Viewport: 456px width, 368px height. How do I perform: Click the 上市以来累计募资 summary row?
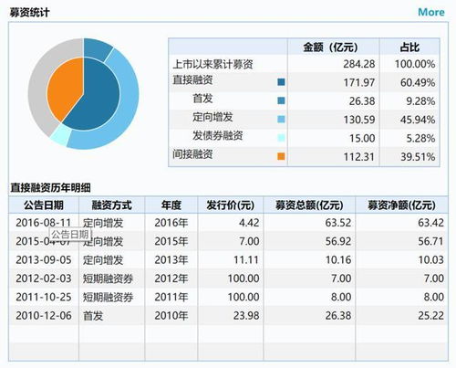304,64
